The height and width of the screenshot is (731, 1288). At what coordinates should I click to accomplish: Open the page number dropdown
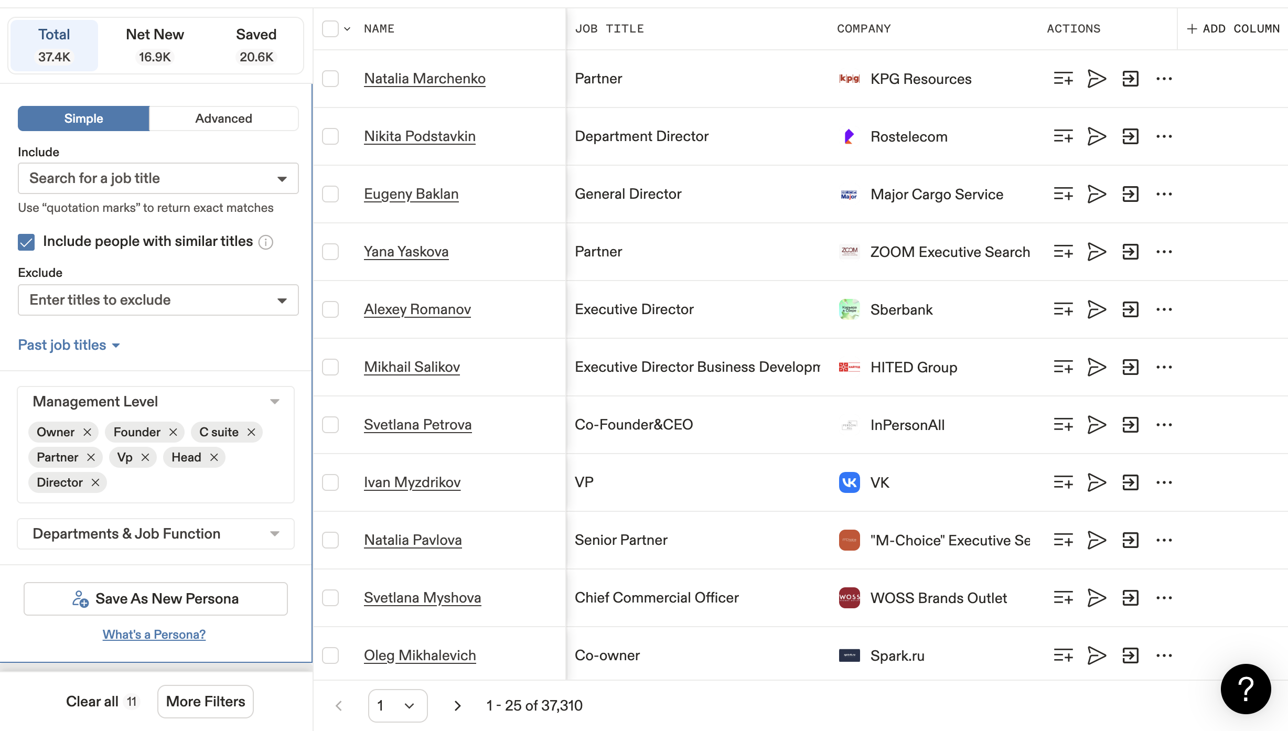[x=398, y=706]
